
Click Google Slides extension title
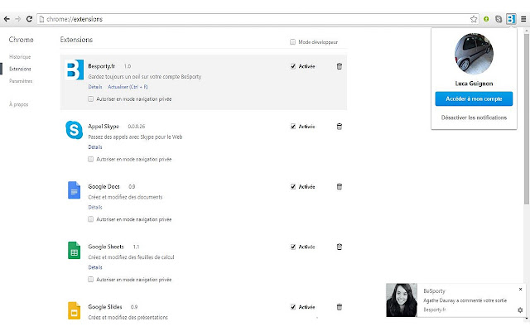pyautogui.click(x=105, y=307)
